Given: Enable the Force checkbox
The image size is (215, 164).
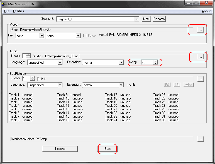Looking at the screenshot, I should 85,36.
